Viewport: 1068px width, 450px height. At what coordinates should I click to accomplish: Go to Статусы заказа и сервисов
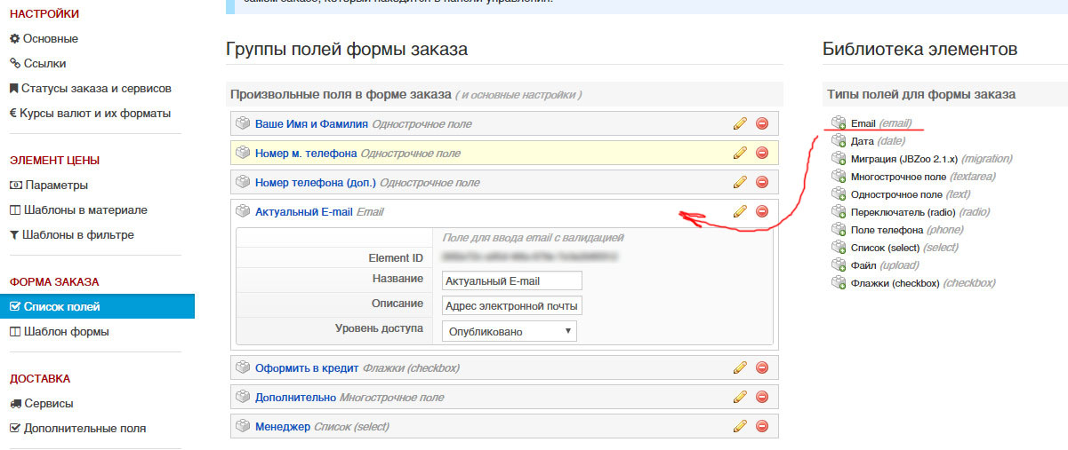pyautogui.click(x=96, y=89)
